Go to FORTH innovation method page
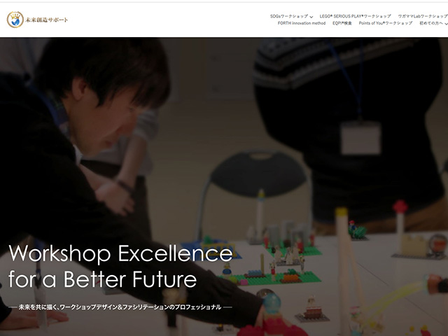Screen dimensions: 448x336 coord(302,23)
